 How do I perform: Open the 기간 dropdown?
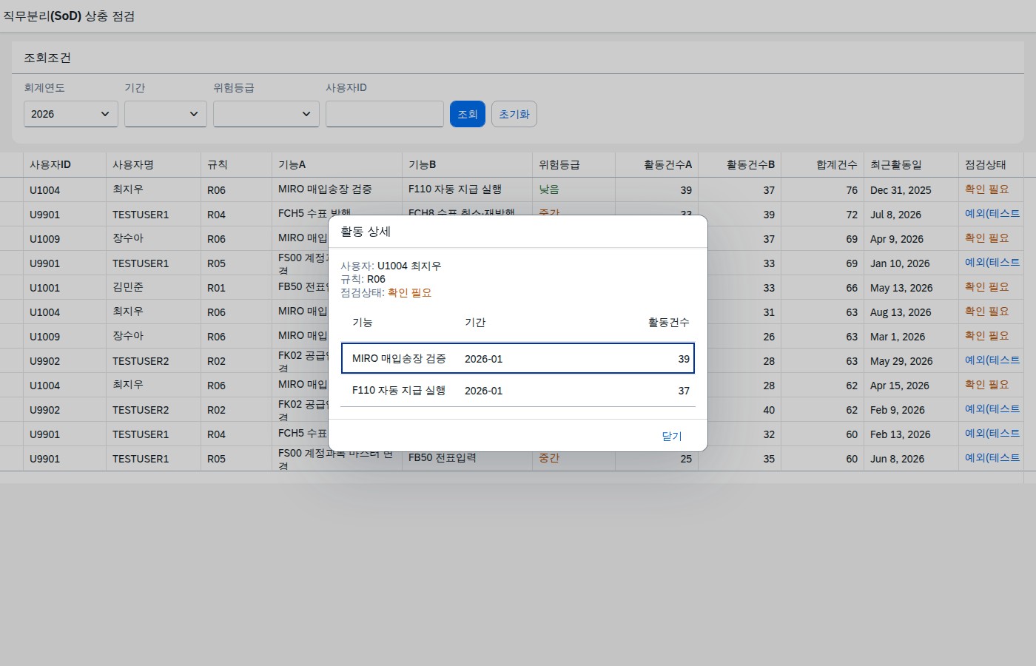click(166, 114)
